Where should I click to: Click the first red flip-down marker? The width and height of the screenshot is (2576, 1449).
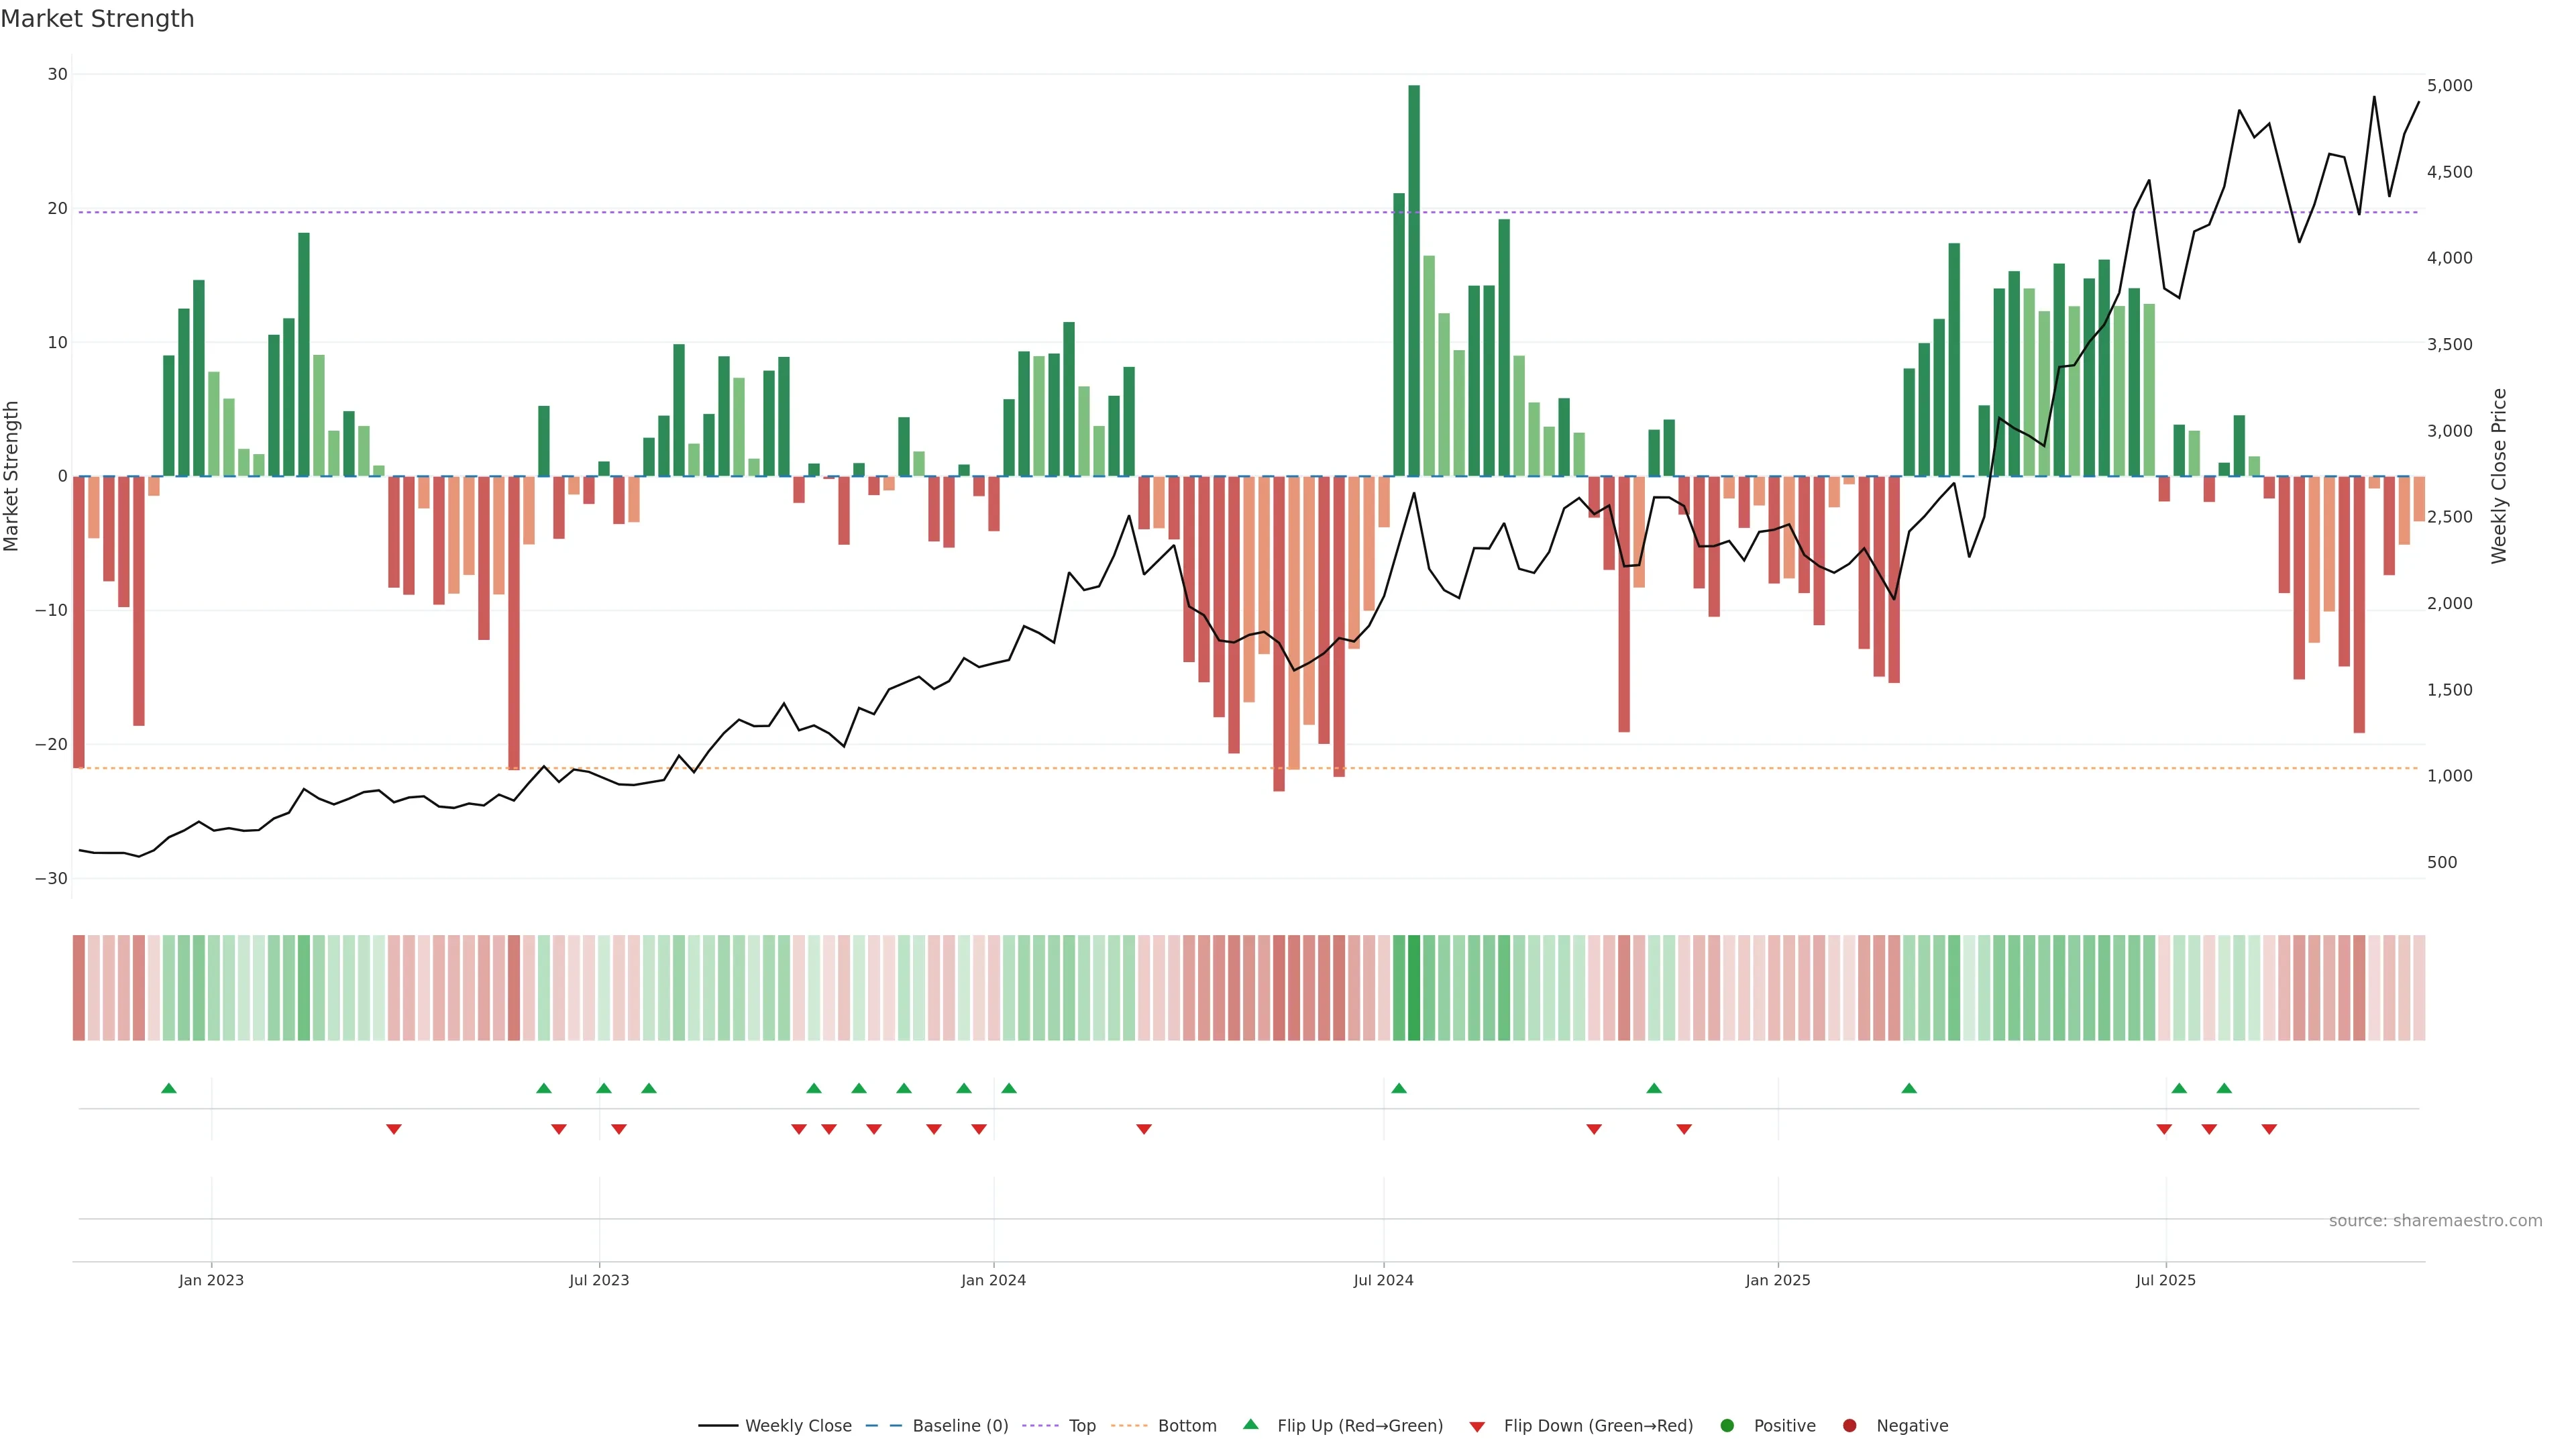pos(394,1129)
